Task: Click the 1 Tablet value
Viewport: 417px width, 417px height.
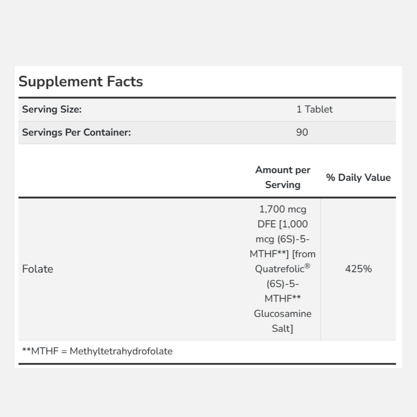Action: [314, 109]
